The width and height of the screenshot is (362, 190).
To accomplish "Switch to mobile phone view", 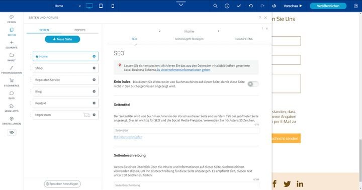I will 113,6.
